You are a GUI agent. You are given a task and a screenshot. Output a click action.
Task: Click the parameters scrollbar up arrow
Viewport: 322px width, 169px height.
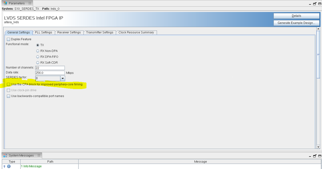point(318,29)
